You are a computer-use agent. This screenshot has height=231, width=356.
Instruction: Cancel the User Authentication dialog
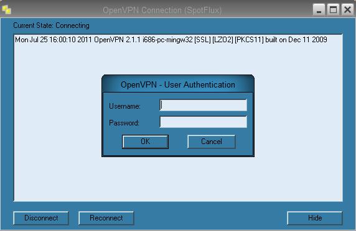click(212, 142)
